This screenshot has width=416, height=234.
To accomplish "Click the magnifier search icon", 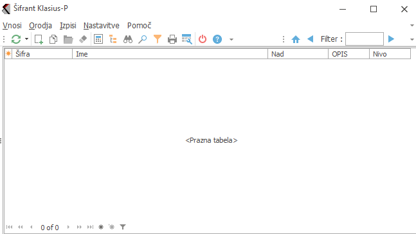I will 143,39.
